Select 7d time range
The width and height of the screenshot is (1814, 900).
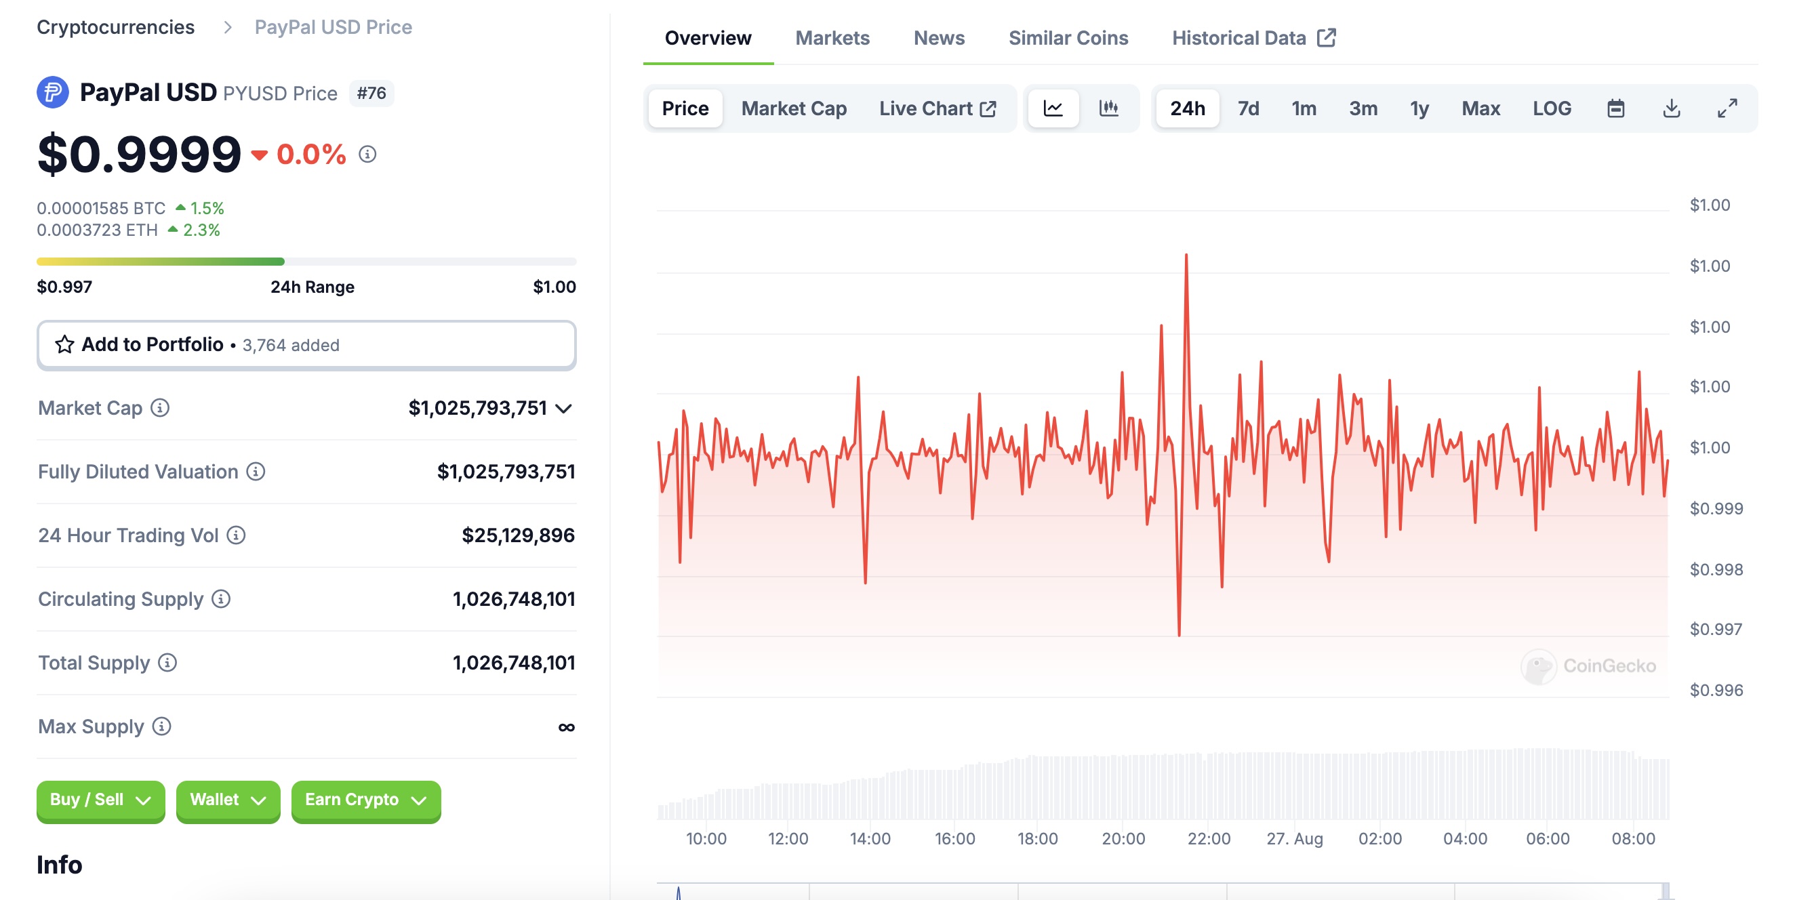click(x=1248, y=108)
